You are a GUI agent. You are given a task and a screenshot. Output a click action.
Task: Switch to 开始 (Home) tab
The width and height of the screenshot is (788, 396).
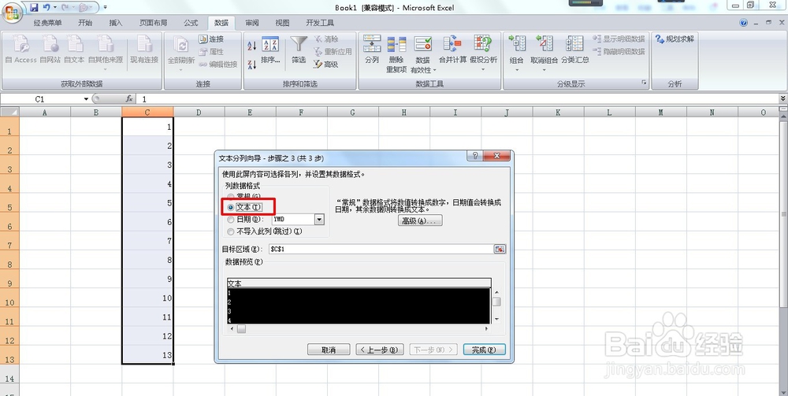(x=85, y=23)
